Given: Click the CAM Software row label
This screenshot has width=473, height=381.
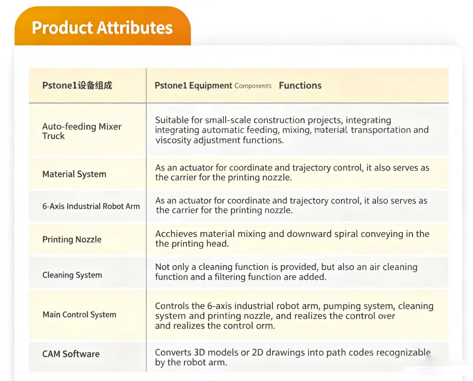Looking at the screenshot, I should pos(71,354).
